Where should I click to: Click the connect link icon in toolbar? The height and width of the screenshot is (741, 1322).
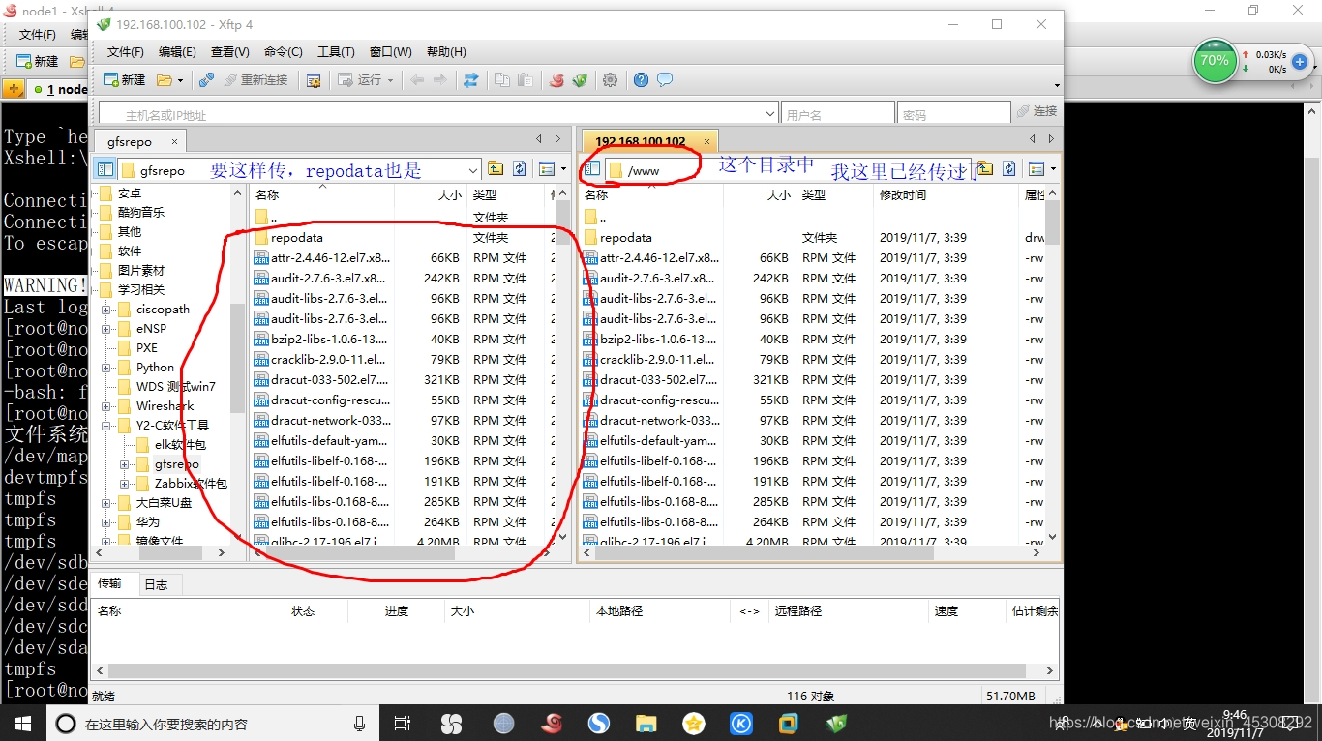pos(206,80)
